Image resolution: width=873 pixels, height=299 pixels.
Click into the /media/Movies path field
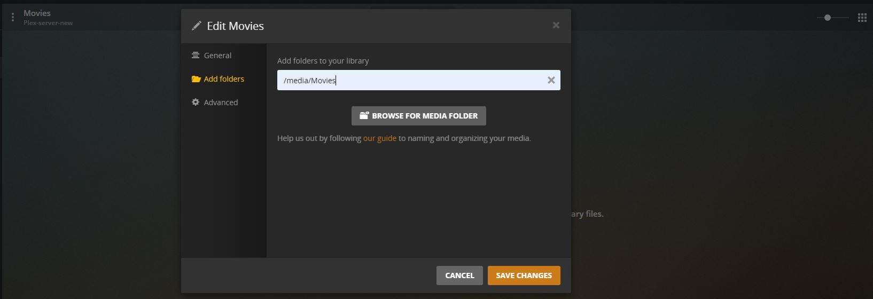click(x=411, y=80)
